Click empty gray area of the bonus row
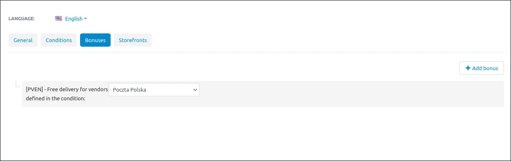511x161 pixels. tap(351, 94)
